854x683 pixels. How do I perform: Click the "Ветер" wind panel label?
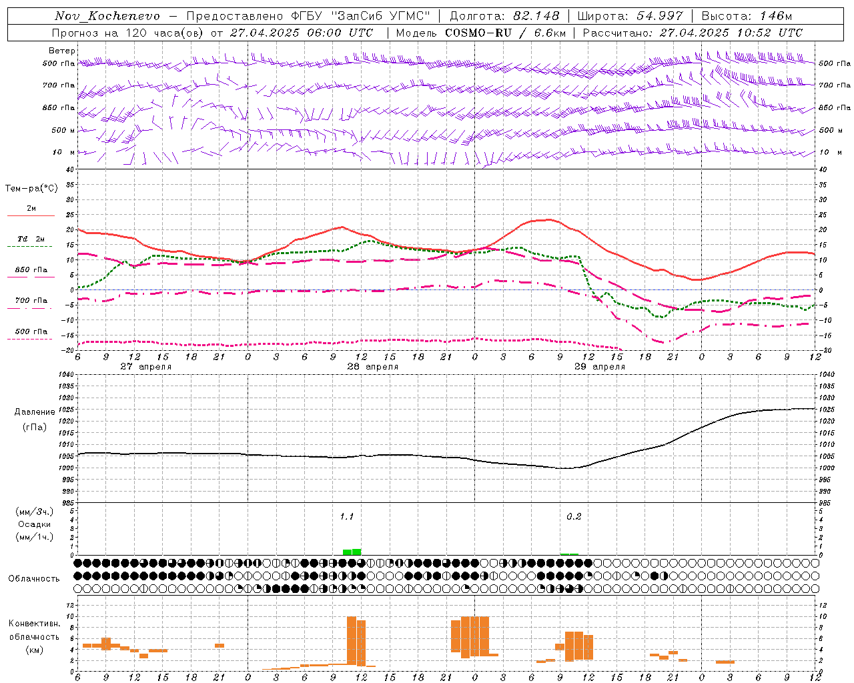pos(61,51)
